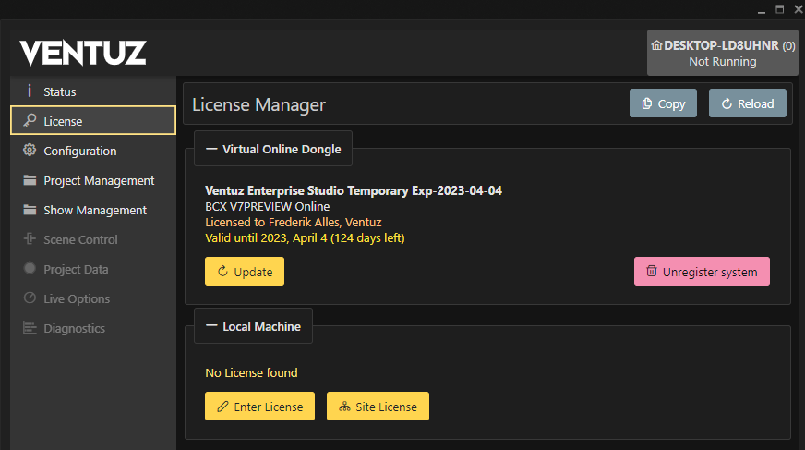Click the pink Unregister system button
Viewport: 805px width, 450px height.
(x=702, y=272)
